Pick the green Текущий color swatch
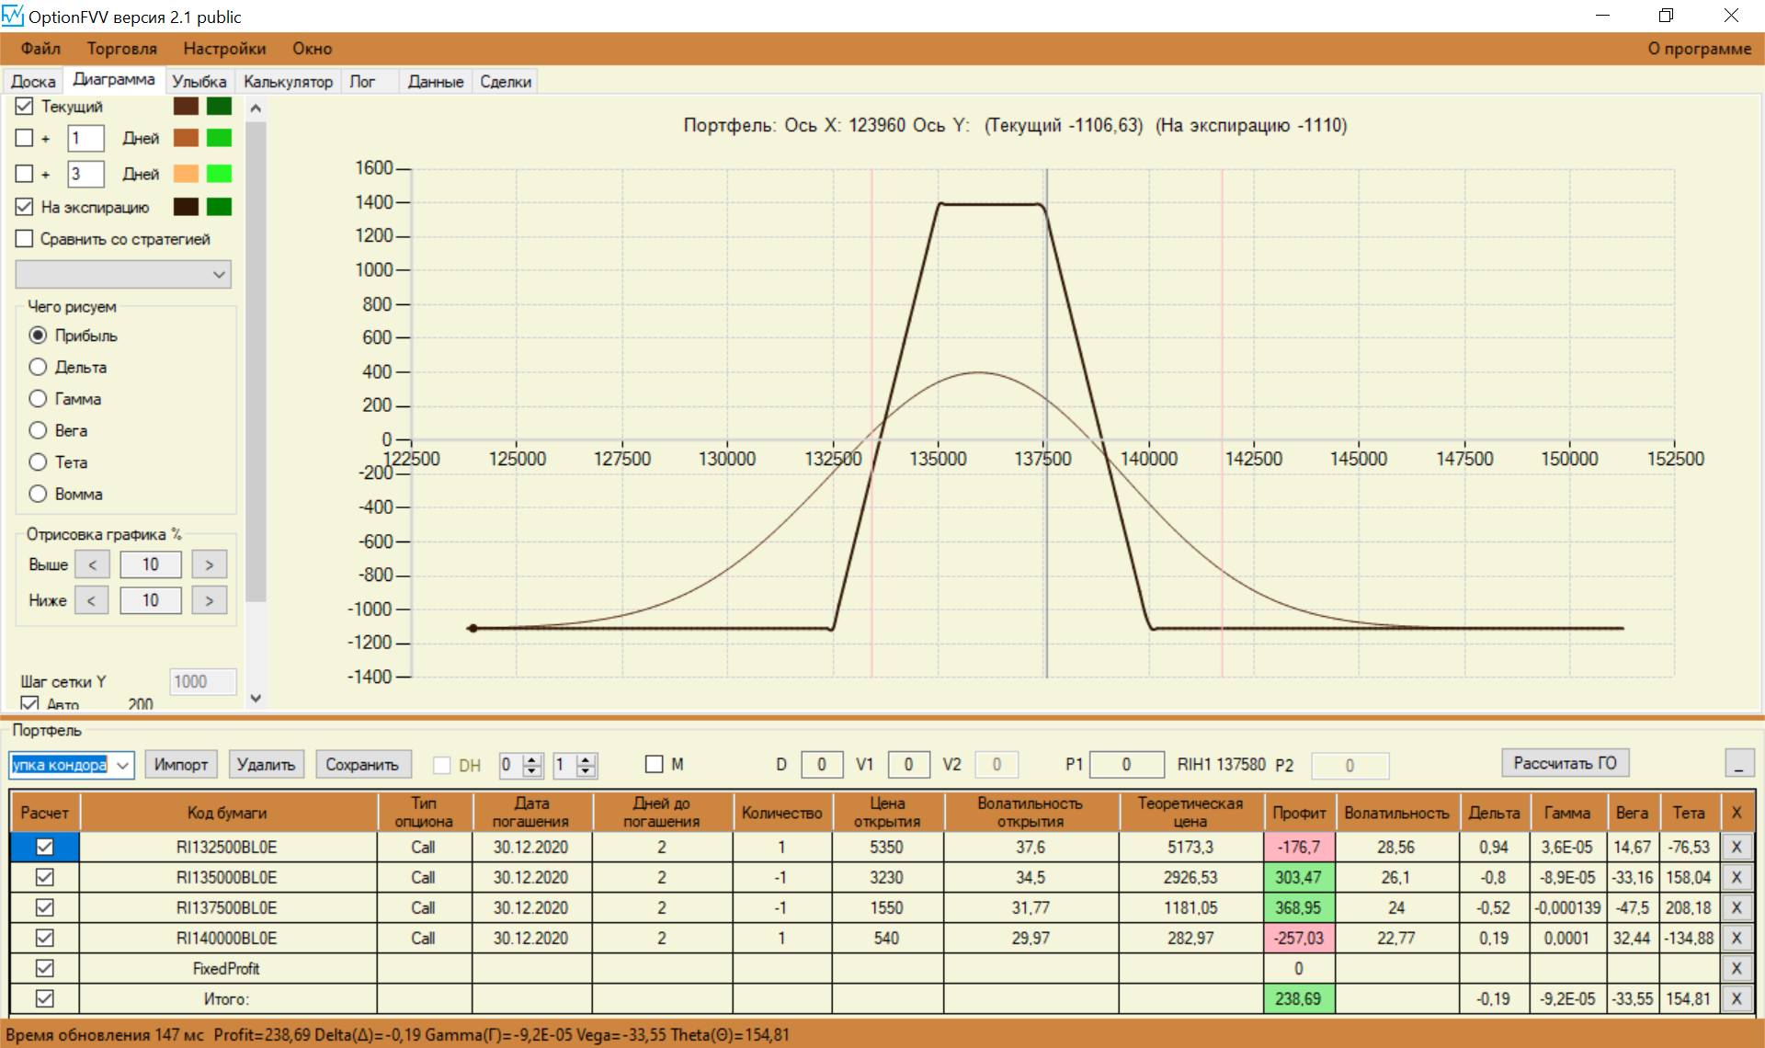The image size is (1765, 1048). [x=219, y=107]
